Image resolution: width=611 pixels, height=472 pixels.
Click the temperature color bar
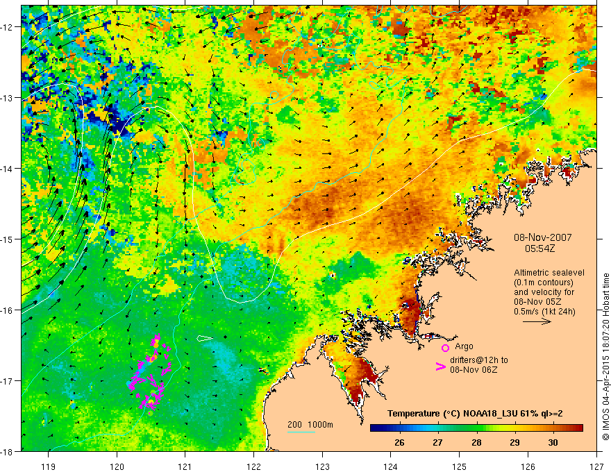click(x=476, y=428)
